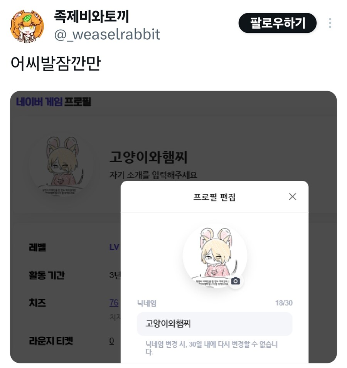Click the profile picture in edit dialog
347x368 pixels.
coord(215,256)
